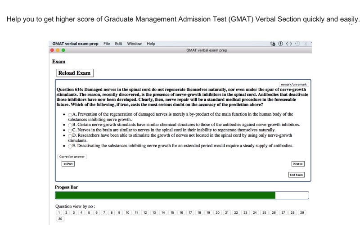The width and height of the screenshot is (360, 225).
Task: Jump to question number 15
Action: tap(172, 212)
